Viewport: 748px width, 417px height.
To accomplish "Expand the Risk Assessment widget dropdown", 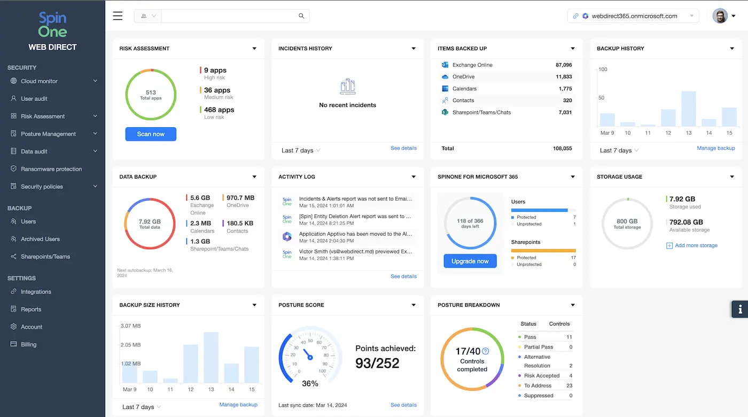I will (x=254, y=48).
